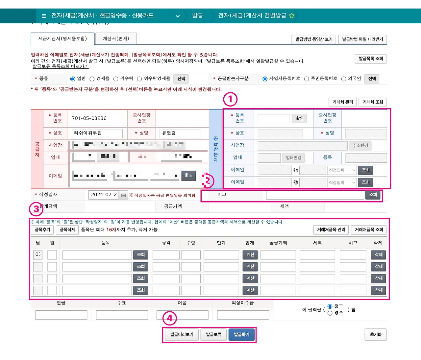The image size is (421, 360).
Task: Click inside the 비고 input field
Action: pyautogui.click(x=314, y=195)
